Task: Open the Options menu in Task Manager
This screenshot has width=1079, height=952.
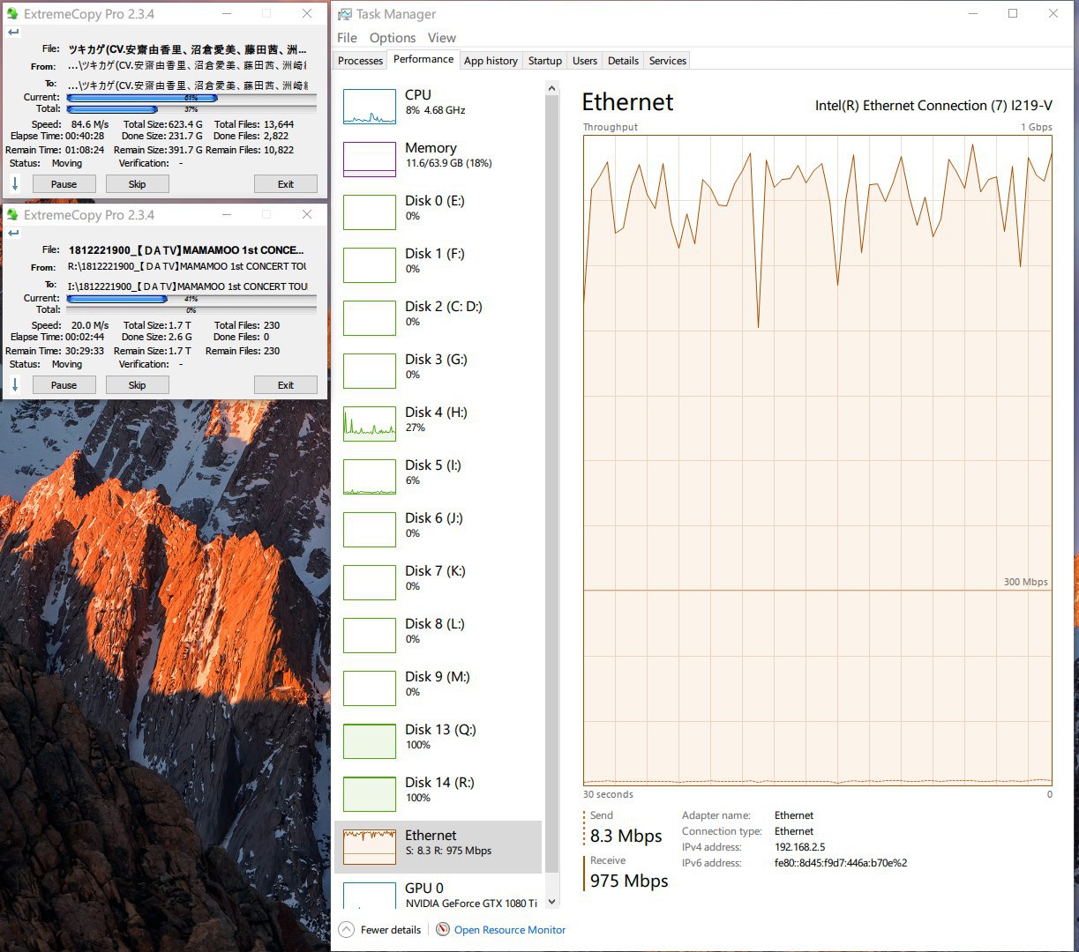Action: pos(392,38)
